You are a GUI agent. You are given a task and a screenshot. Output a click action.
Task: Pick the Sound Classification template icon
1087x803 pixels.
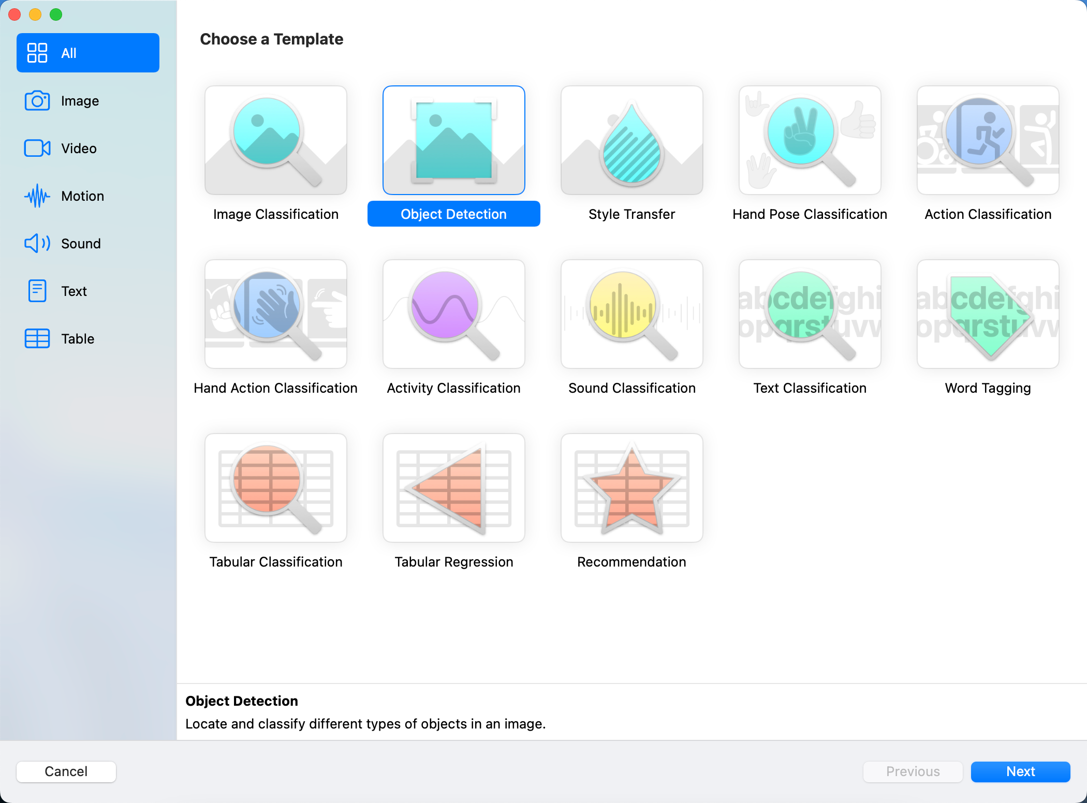click(631, 314)
